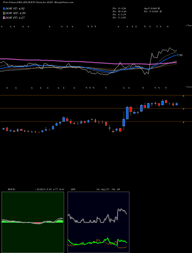Click the price axis label 4
The image size is (192, 253).
(184, 122)
